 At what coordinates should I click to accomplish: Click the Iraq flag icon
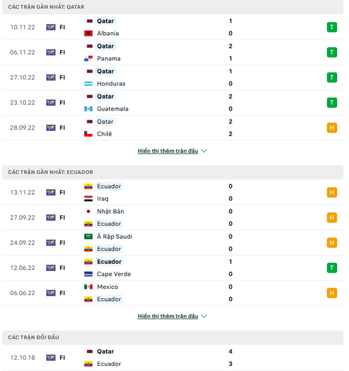tap(88, 199)
